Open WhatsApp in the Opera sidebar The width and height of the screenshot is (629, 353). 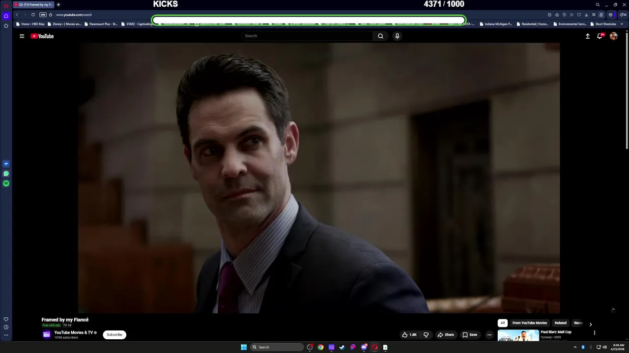(6, 174)
